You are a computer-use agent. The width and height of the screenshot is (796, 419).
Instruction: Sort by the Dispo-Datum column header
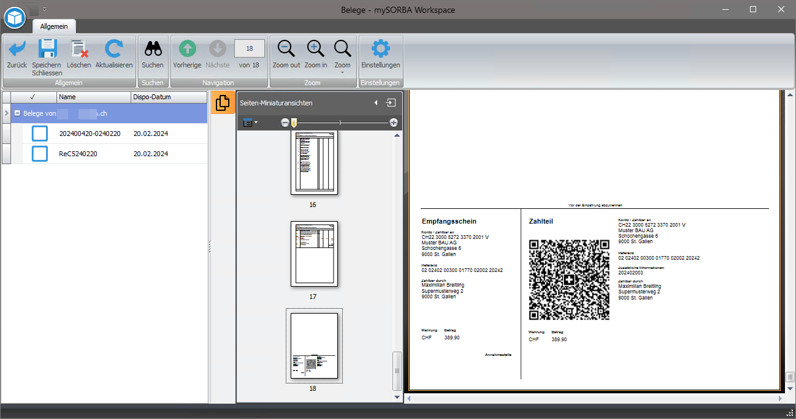click(169, 97)
